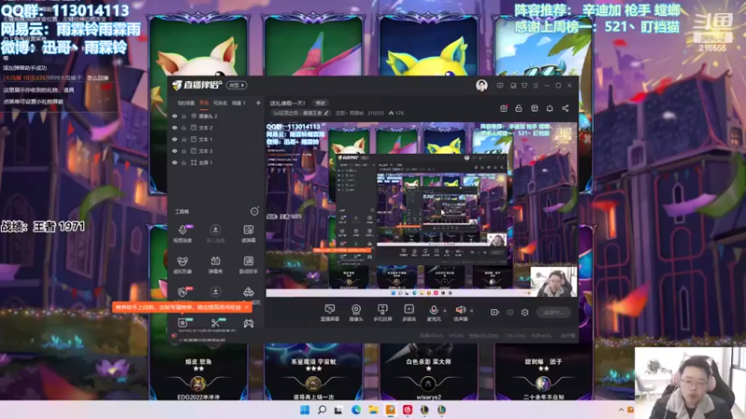Viewport: 746px width, 419px height.
Task: Click the unlocked padlock icon in the top toolbar
Action: (x=518, y=108)
